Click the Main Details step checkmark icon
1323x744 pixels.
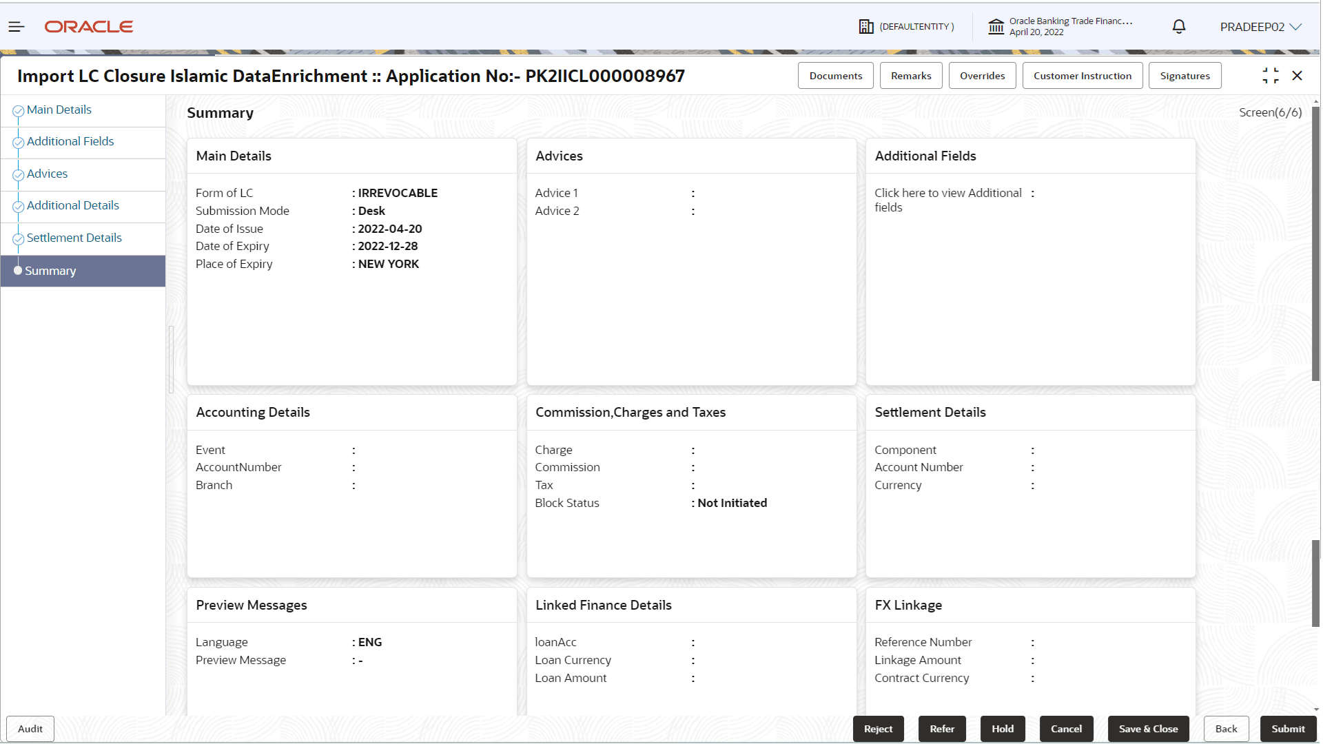coord(19,111)
